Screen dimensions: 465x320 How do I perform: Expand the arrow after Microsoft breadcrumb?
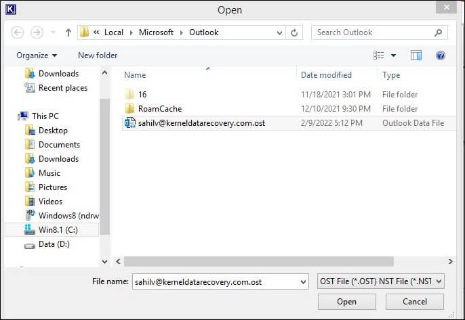(182, 32)
